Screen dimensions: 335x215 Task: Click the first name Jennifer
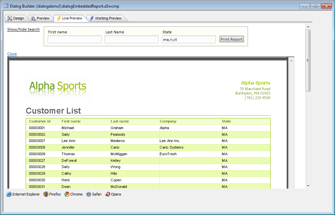(68, 147)
